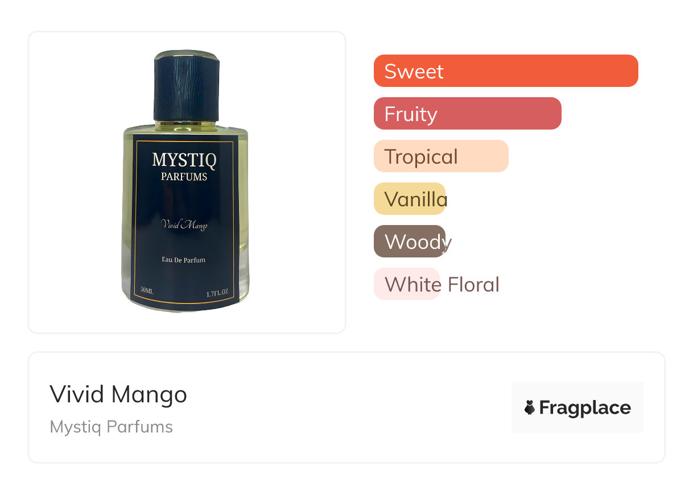Image resolution: width=693 pixels, height=491 pixels.
Task: Open the Mystiq Parfums brand link
Action: coord(112,427)
